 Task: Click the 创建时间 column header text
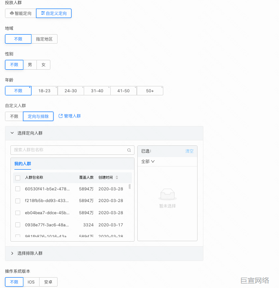pyautogui.click(x=106, y=177)
